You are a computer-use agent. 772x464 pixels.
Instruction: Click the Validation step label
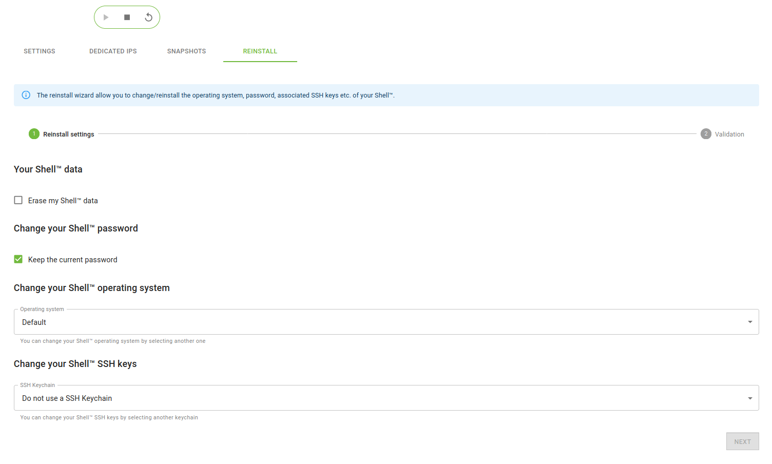click(x=729, y=134)
